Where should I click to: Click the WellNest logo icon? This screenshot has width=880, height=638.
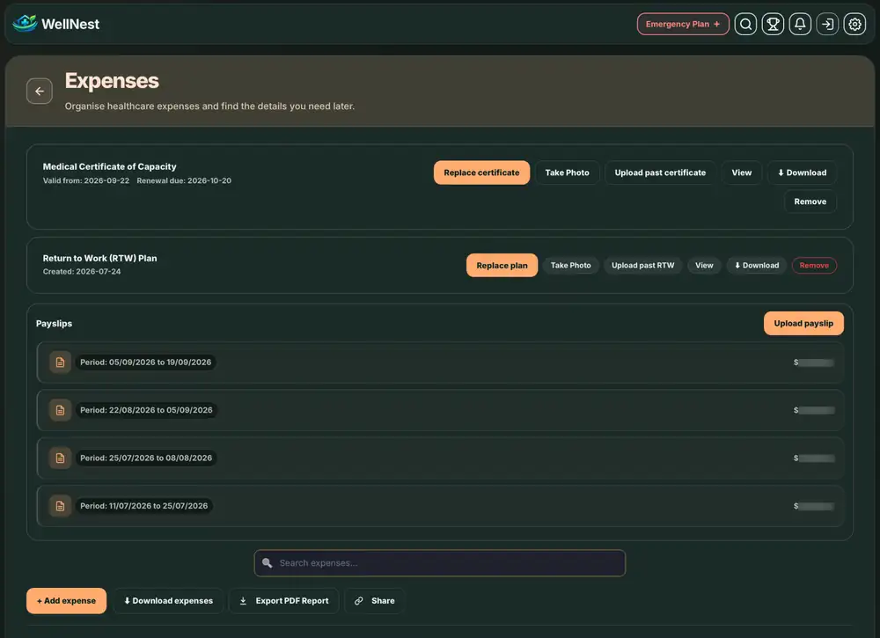(25, 24)
